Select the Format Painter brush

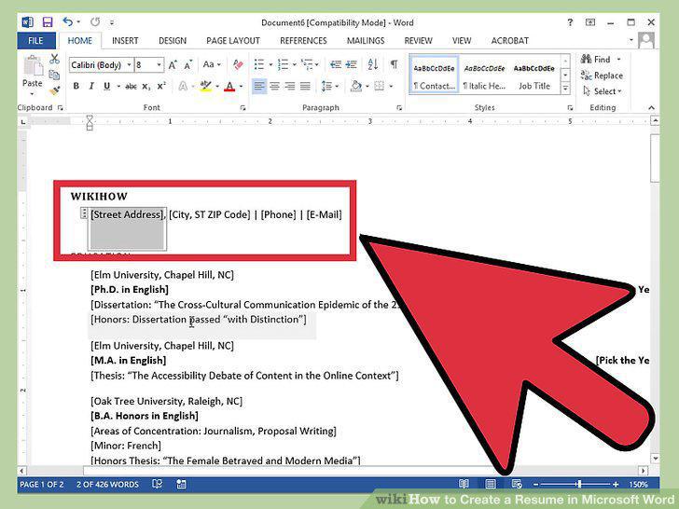(x=54, y=91)
